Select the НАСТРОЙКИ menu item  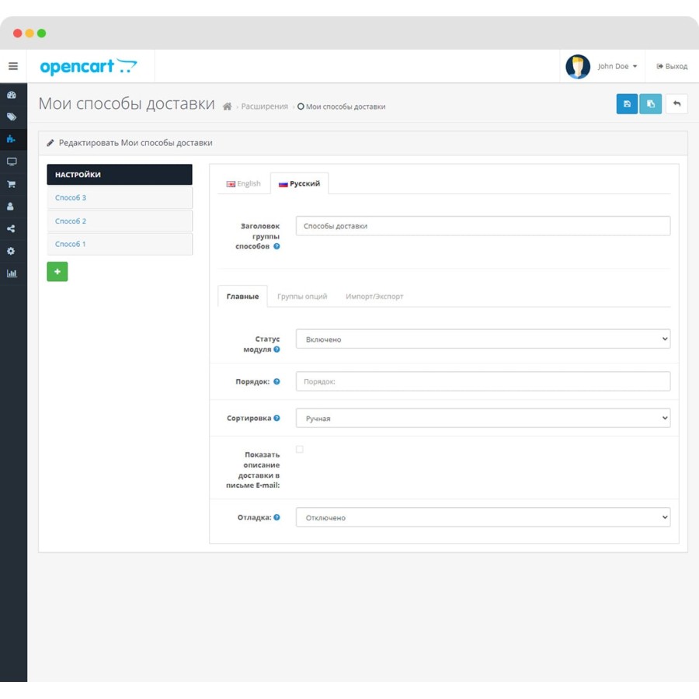[120, 175]
